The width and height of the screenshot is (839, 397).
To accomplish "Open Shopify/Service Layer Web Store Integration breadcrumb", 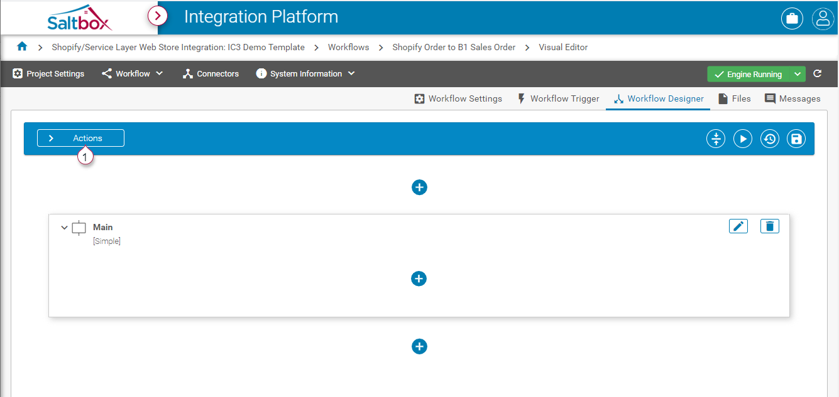I will click(x=178, y=47).
